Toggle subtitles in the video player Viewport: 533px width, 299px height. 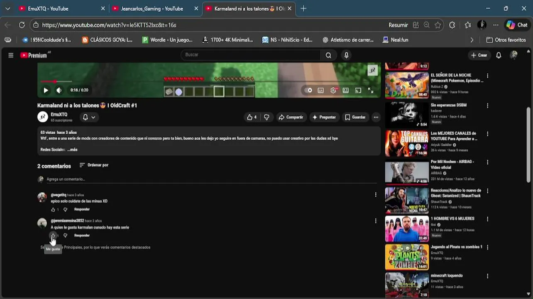321,90
